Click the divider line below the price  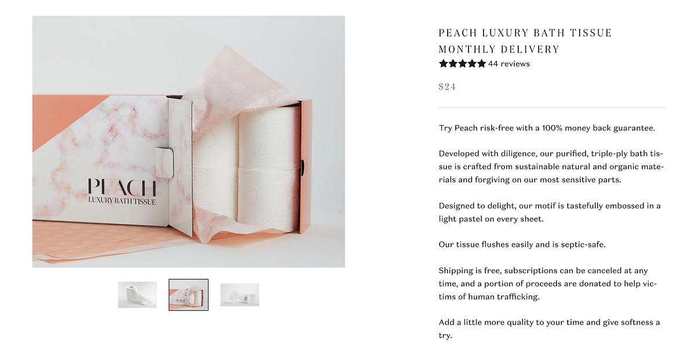click(x=552, y=107)
